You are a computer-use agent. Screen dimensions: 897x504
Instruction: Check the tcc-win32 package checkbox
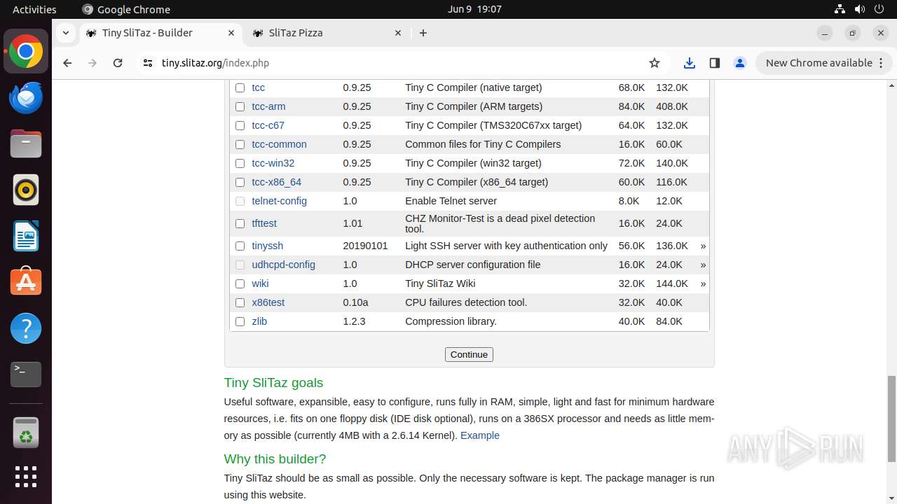tap(240, 163)
